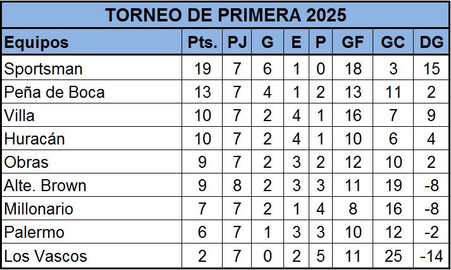
Task: Click the Peña de Boca team cell
Action: pos(92,92)
